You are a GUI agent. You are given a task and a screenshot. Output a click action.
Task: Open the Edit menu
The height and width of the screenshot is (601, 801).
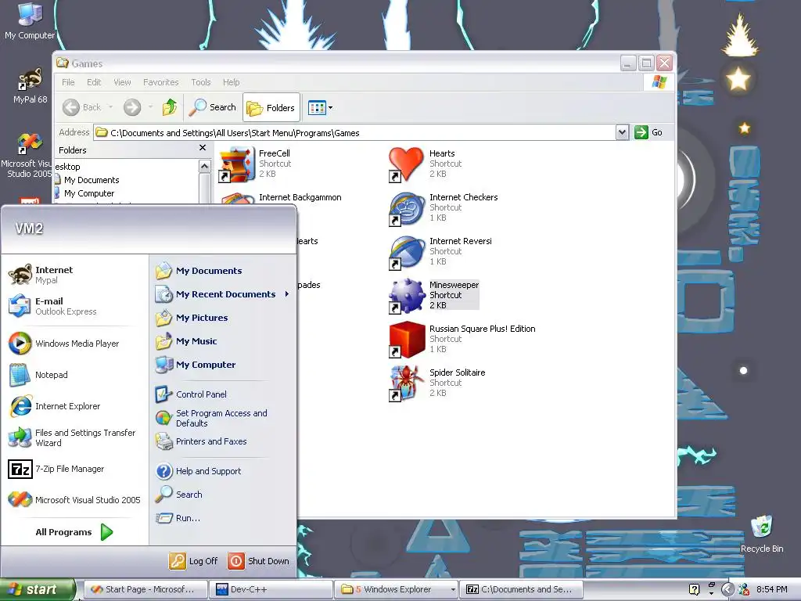tap(94, 82)
